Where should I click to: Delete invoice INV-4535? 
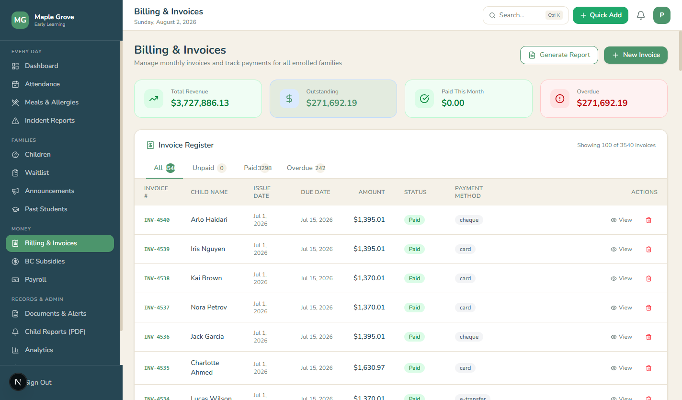[x=649, y=368]
